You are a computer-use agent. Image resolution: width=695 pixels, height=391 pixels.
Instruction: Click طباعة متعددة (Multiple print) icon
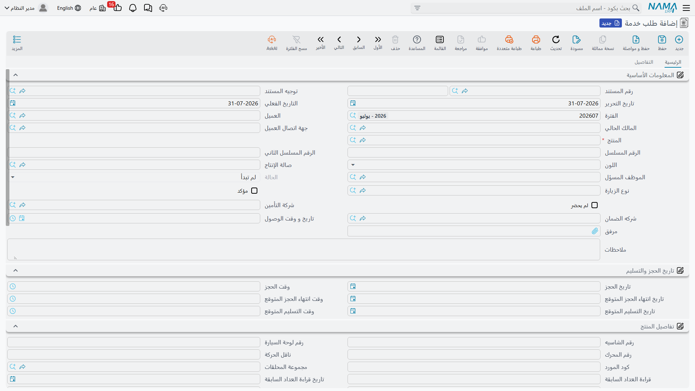point(509,39)
